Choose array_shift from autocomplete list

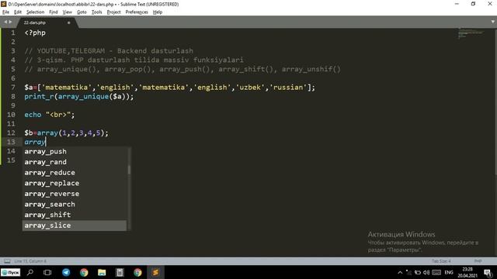[x=75, y=215]
